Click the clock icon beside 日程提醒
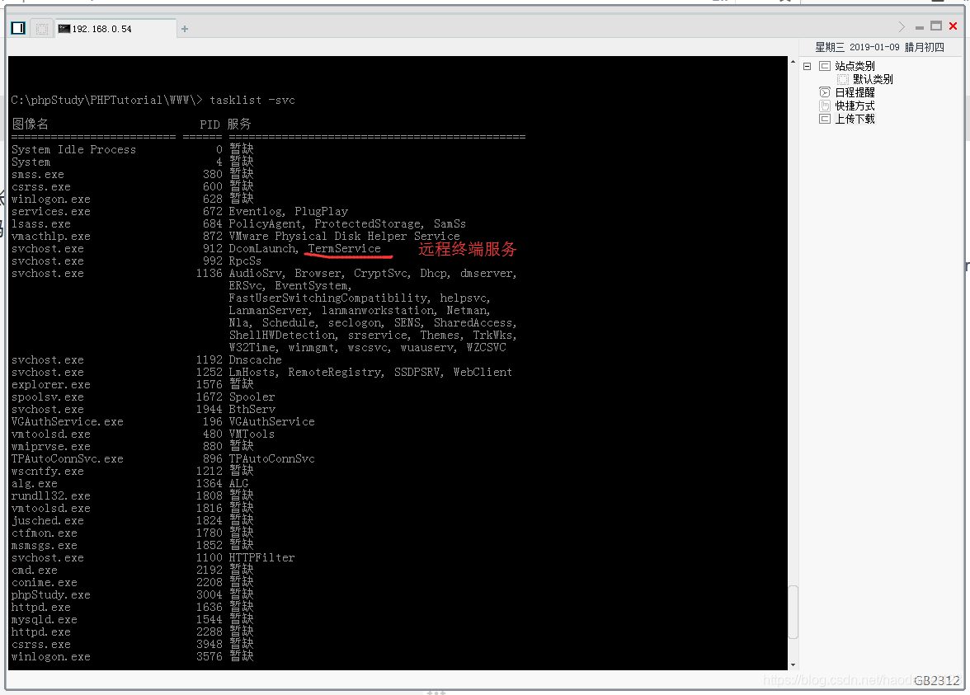Image resolution: width=970 pixels, height=695 pixels. point(825,92)
